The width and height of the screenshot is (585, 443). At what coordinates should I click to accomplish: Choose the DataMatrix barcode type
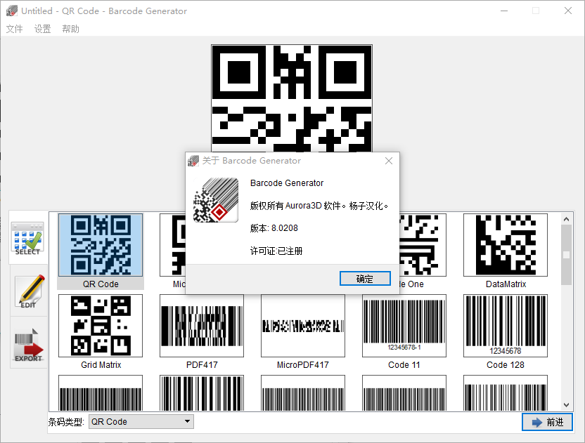point(505,245)
